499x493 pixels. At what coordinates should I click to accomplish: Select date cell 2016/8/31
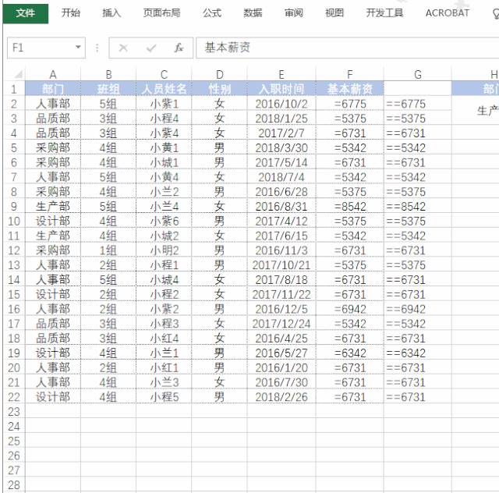point(281,206)
